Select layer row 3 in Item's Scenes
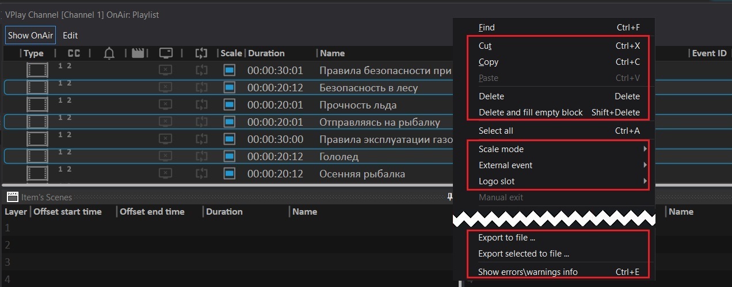 (x=230, y=262)
